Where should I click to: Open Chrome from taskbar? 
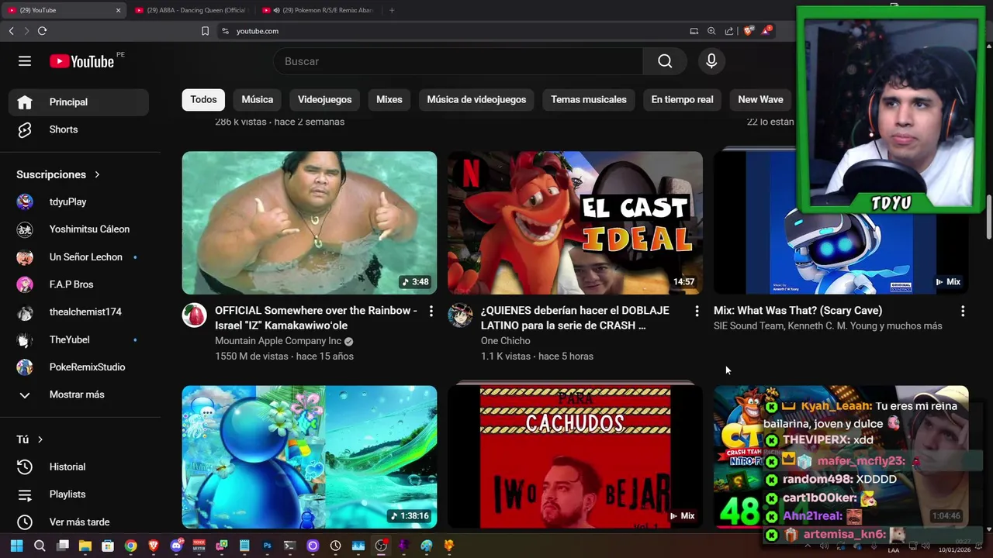tap(130, 546)
